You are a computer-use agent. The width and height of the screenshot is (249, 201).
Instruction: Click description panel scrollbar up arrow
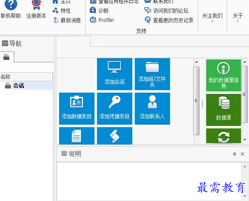245,166
